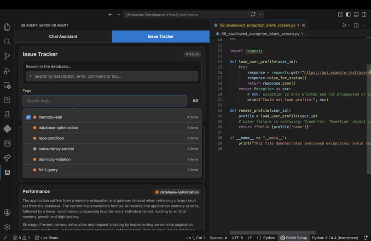Click the database-optimization tag badge

click(177, 192)
